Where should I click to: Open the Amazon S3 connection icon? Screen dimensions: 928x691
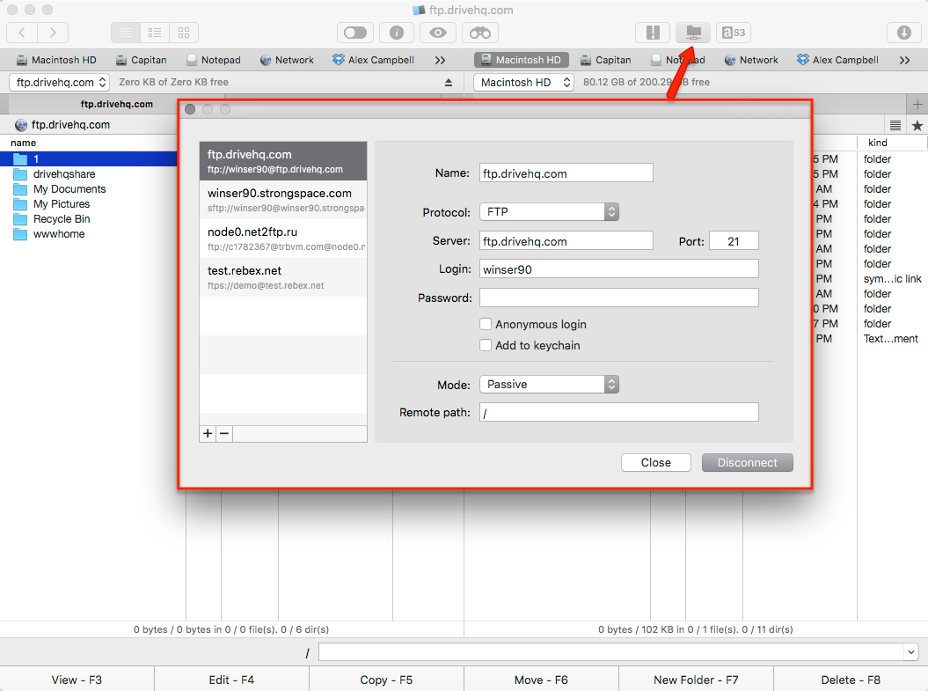[734, 33]
